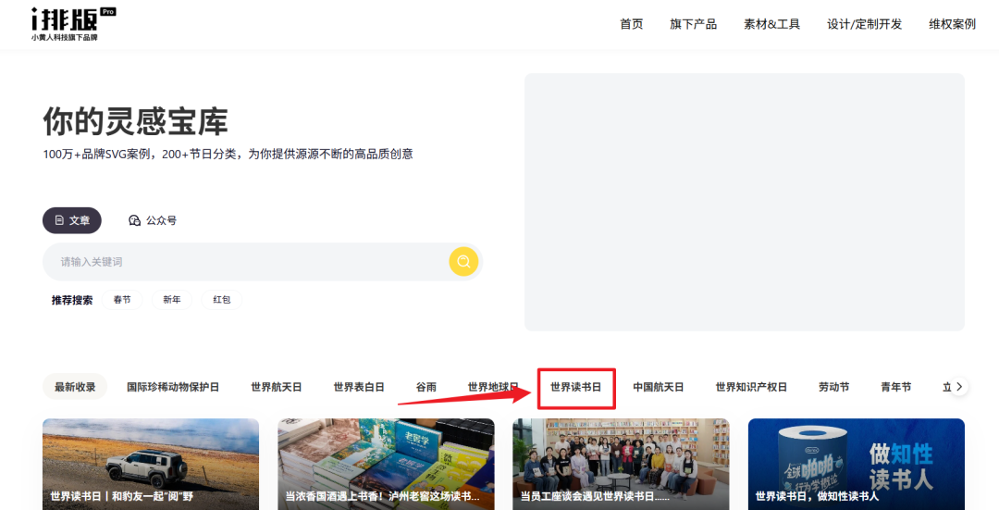This screenshot has height=510, width=999.
Task: Select recommended search tag 新年
Action: coord(172,300)
